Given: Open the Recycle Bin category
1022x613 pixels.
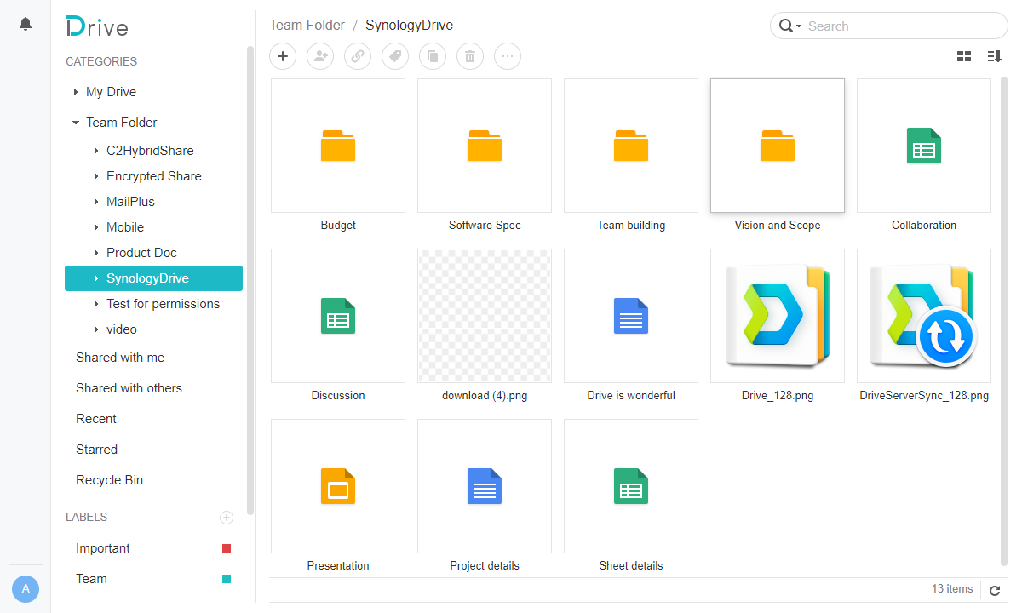Looking at the screenshot, I should click(x=109, y=480).
